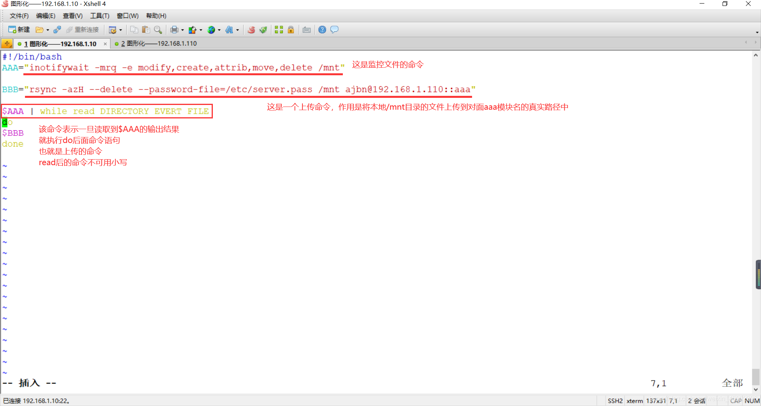
Task: Open the session folder icon
Action: click(x=39, y=30)
